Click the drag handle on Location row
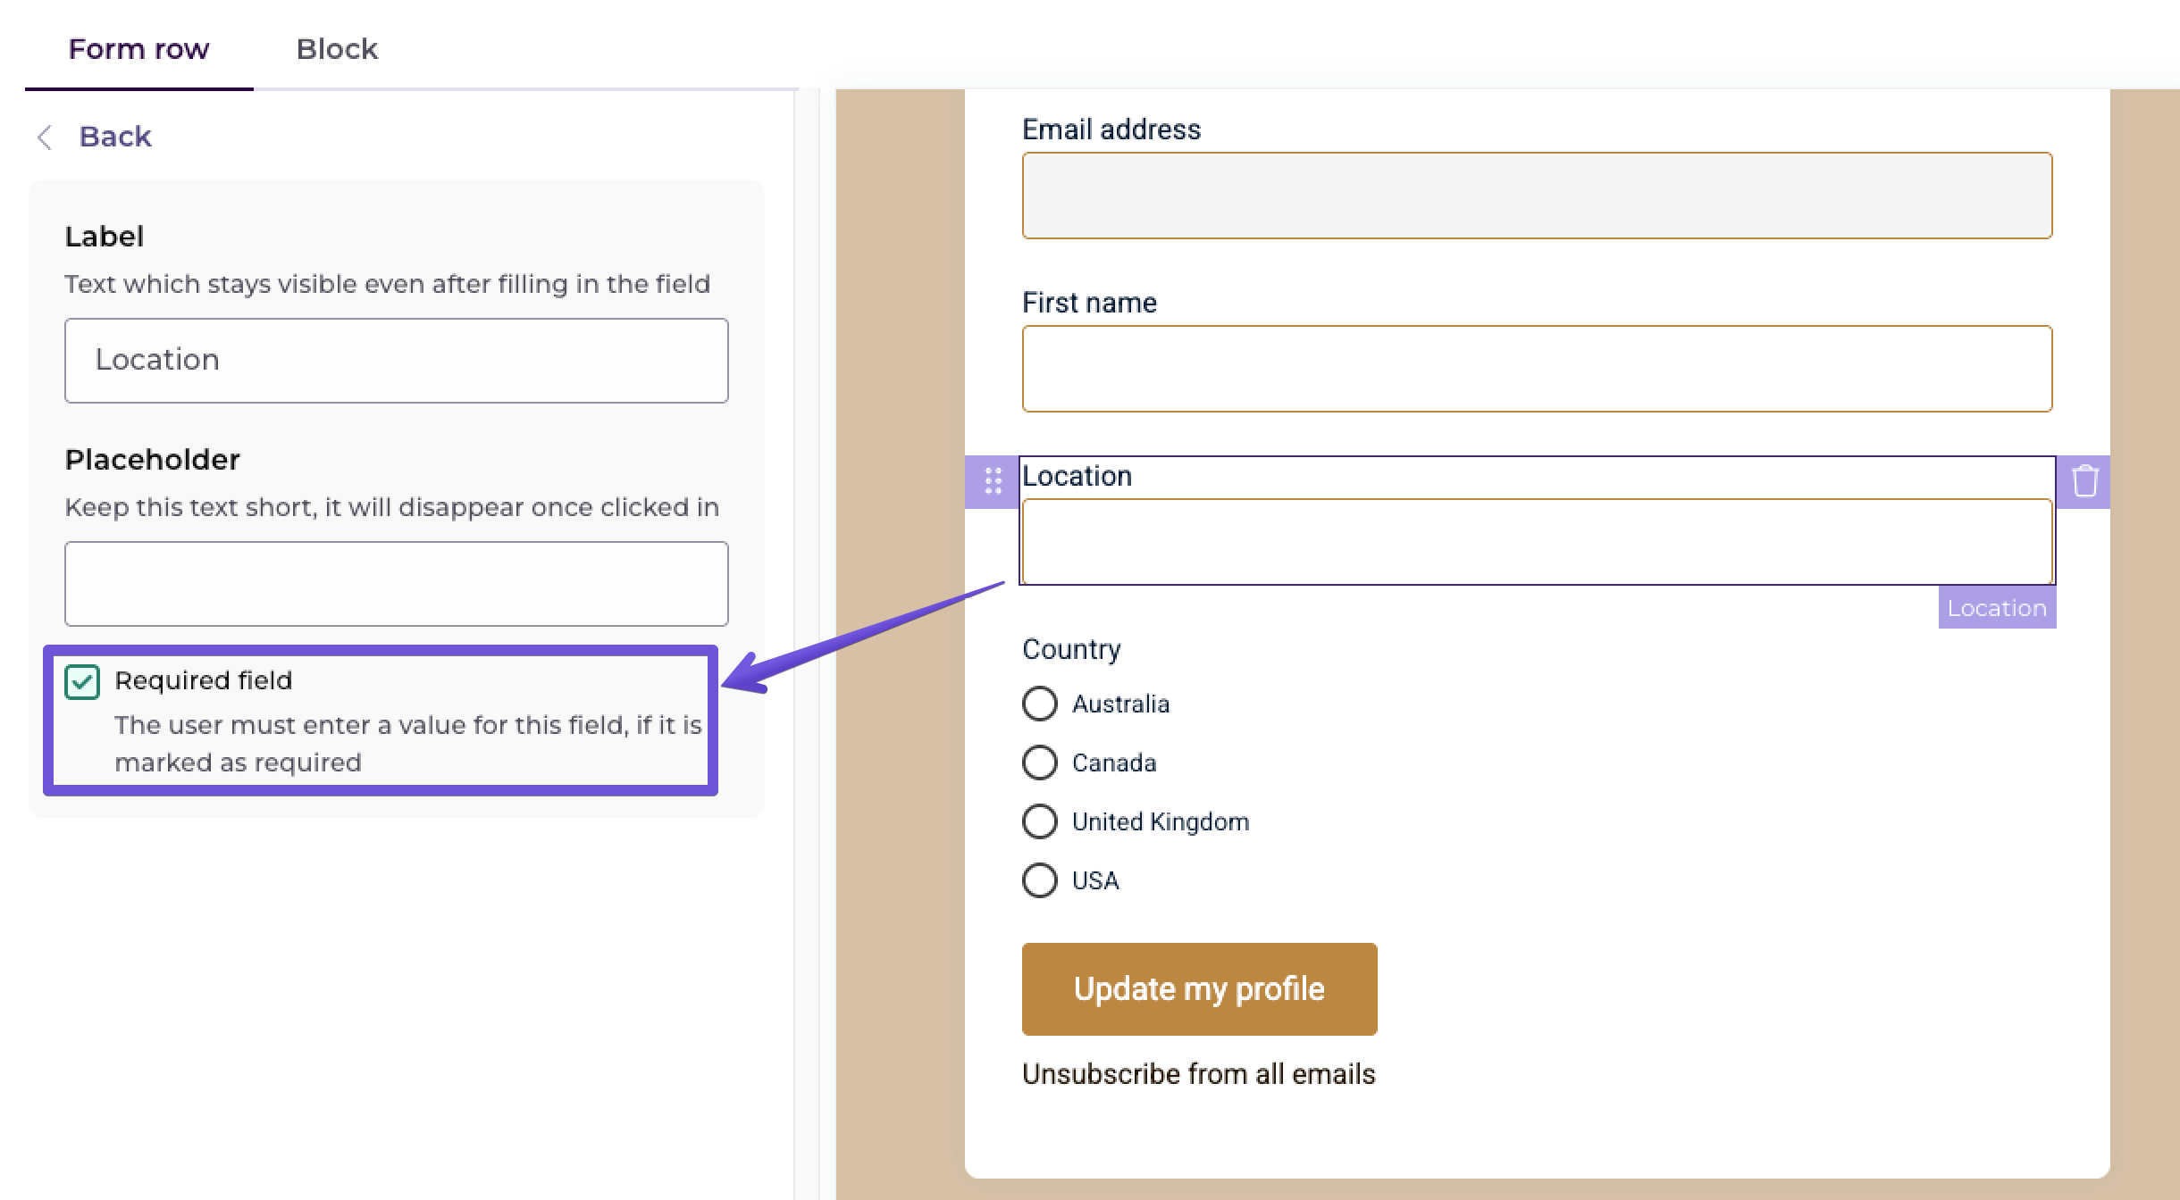 (x=993, y=480)
